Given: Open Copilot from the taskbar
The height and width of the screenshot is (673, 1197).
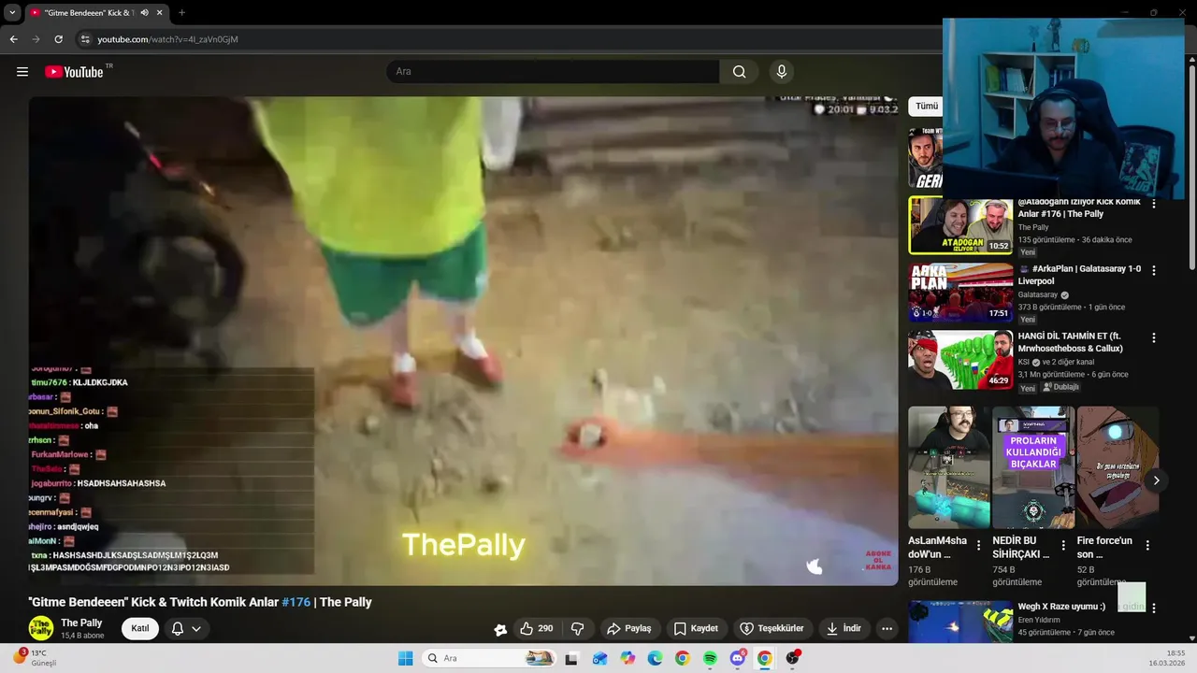Looking at the screenshot, I should tap(627, 658).
